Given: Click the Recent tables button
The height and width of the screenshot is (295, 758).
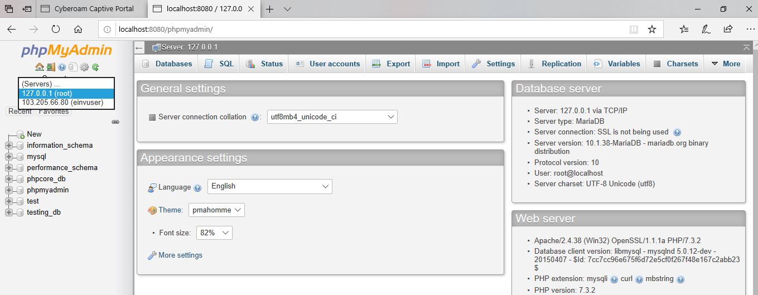Looking at the screenshot, I should [x=20, y=112].
